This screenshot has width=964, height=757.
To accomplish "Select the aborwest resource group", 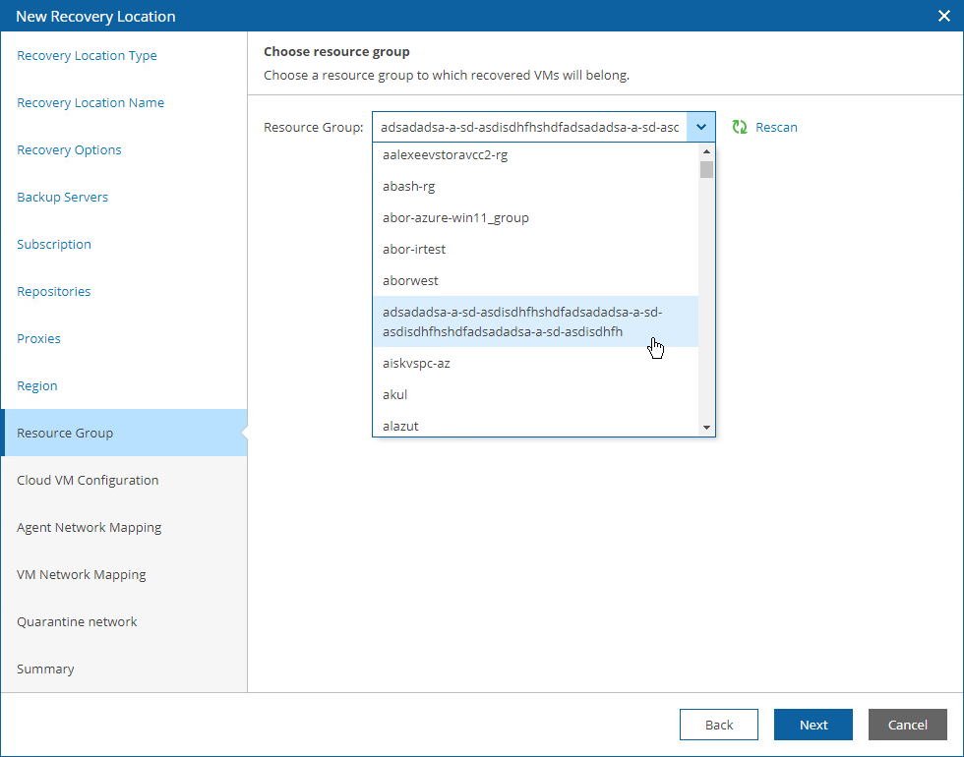I will (410, 281).
